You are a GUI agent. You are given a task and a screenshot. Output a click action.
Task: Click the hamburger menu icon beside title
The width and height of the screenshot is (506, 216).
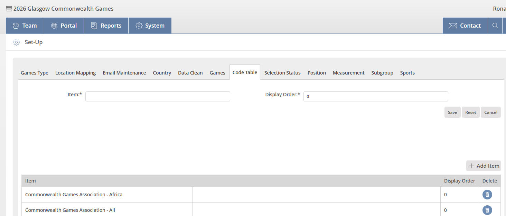(9, 9)
